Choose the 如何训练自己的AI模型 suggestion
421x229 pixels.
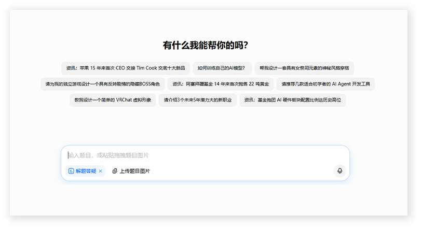[x=222, y=68]
